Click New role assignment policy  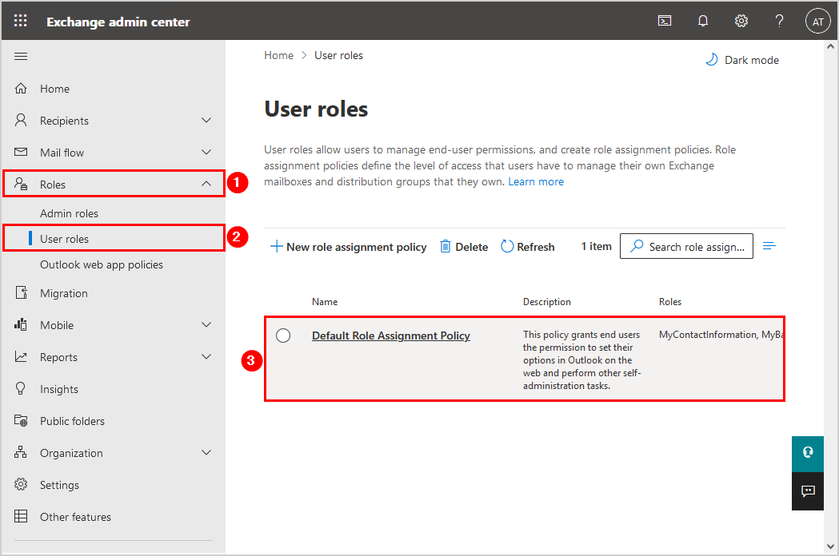tap(348, 247)
